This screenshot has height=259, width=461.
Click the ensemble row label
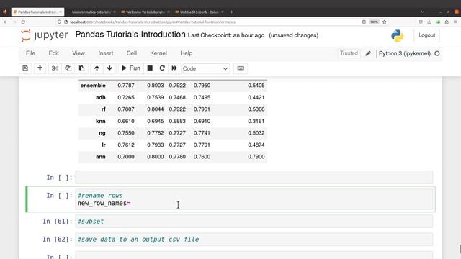click(93, 86)
